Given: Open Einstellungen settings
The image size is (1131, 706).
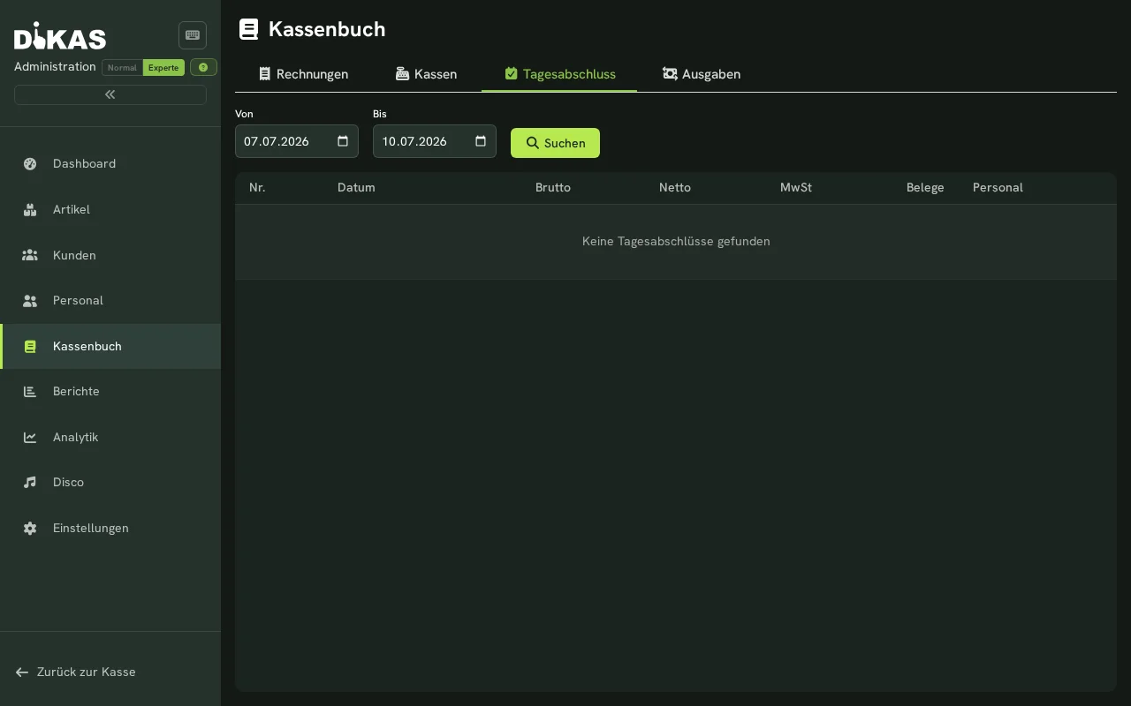Looking at the screenshot, I should pyautogui.click(x=110, y=528).
